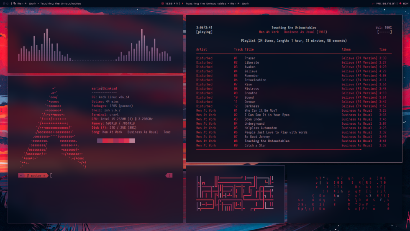
Task: Click the mario@thinkpad heading in neofetch
Action: coord(104,88)
